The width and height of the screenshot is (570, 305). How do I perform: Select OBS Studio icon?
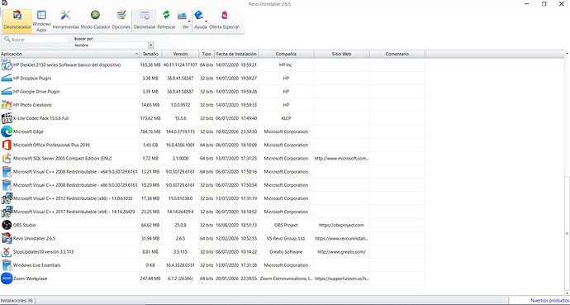coord(7,225)
